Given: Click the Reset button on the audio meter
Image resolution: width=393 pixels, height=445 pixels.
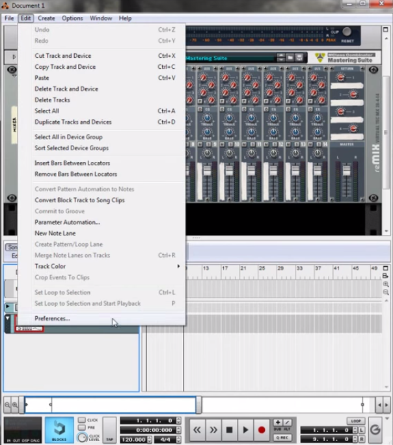Looking at the screenshot, I should click(347, 32).
